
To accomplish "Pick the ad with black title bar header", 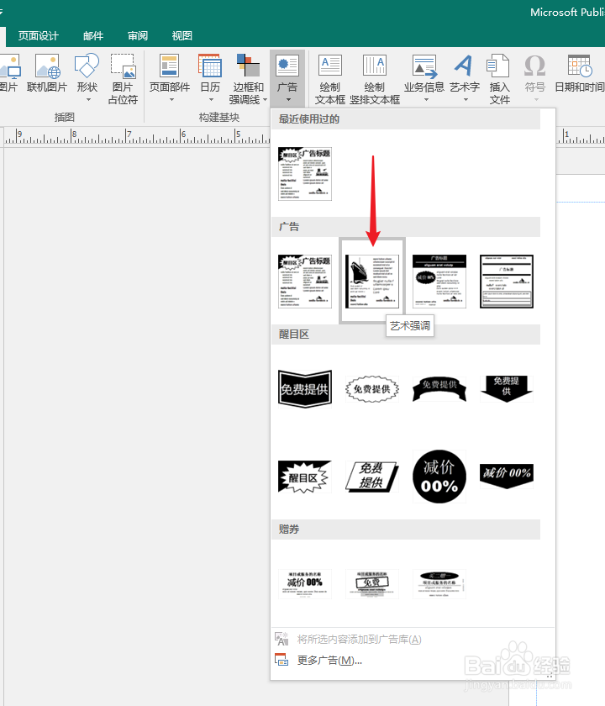I will pos(439,281).
